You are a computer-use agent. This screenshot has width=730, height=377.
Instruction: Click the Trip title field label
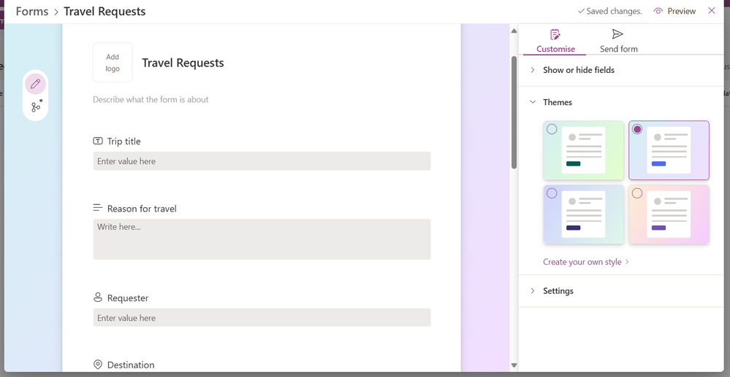[123, 141]
